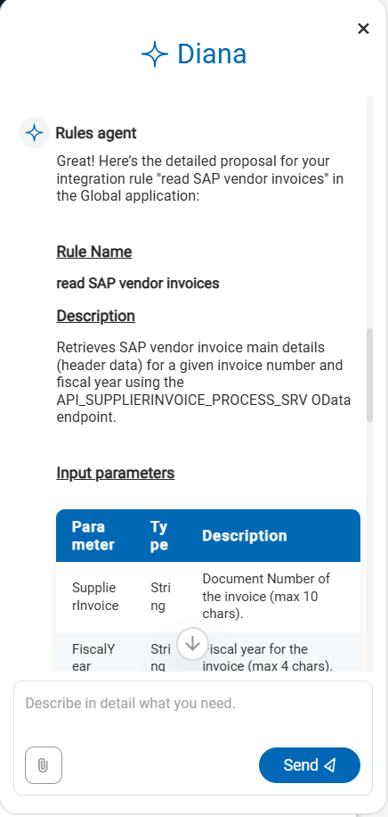Attach a file with the paperclip icon

point(44,765)
